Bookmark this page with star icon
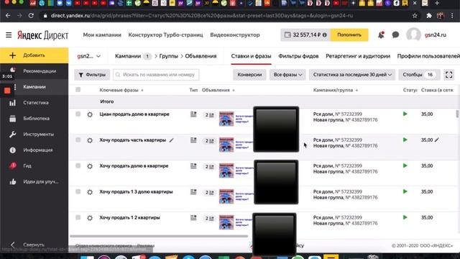 415,16
